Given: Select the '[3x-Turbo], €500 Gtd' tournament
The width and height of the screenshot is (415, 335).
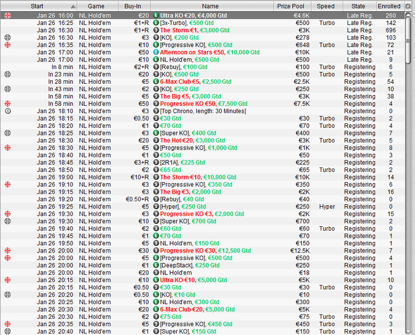Looking at the screenshot, I should tap(187, 23).
